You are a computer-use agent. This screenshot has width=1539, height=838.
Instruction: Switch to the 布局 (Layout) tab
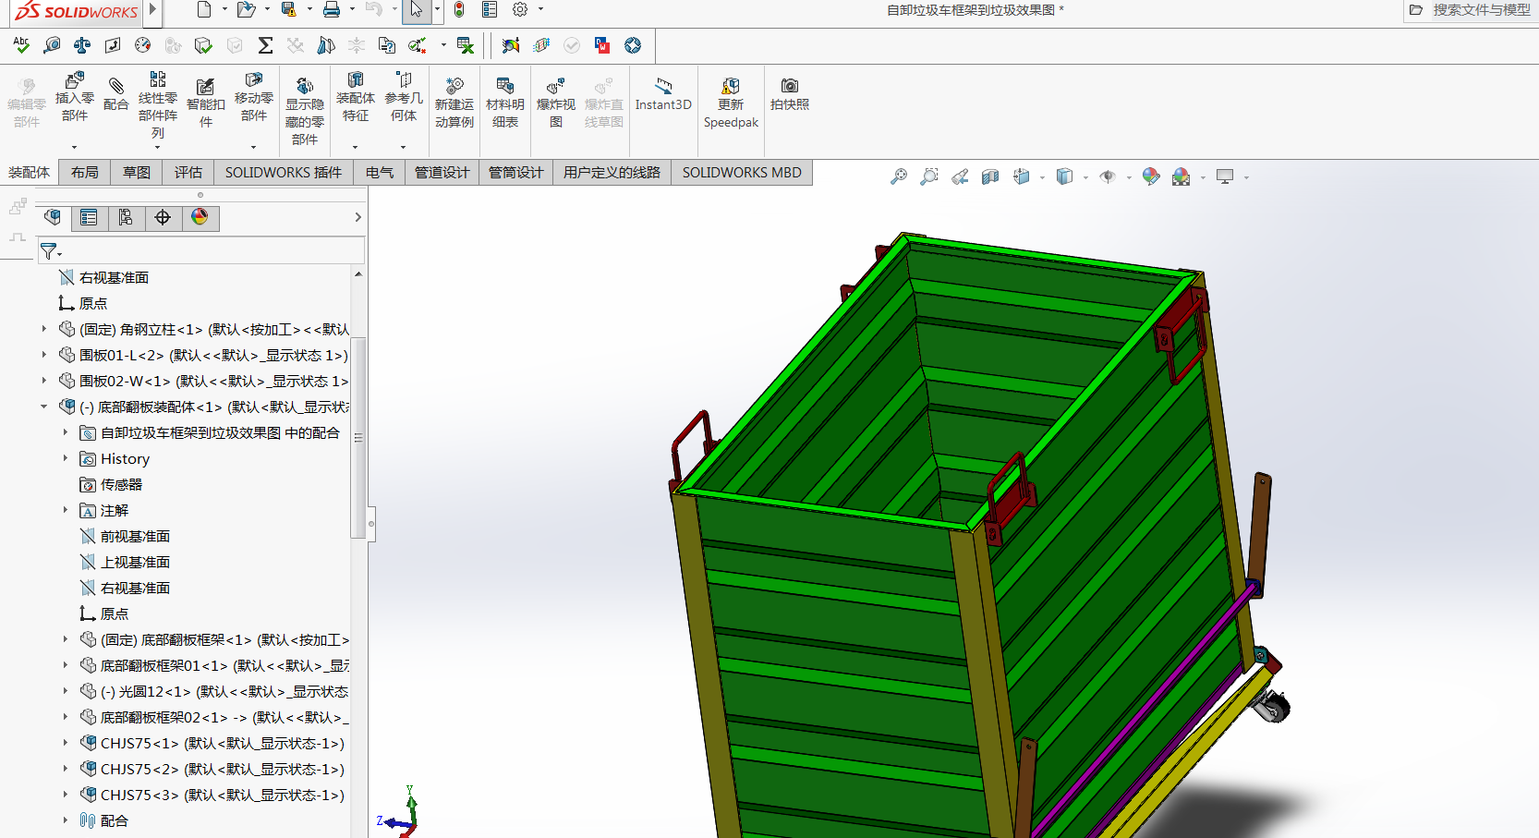coord(84,173)
